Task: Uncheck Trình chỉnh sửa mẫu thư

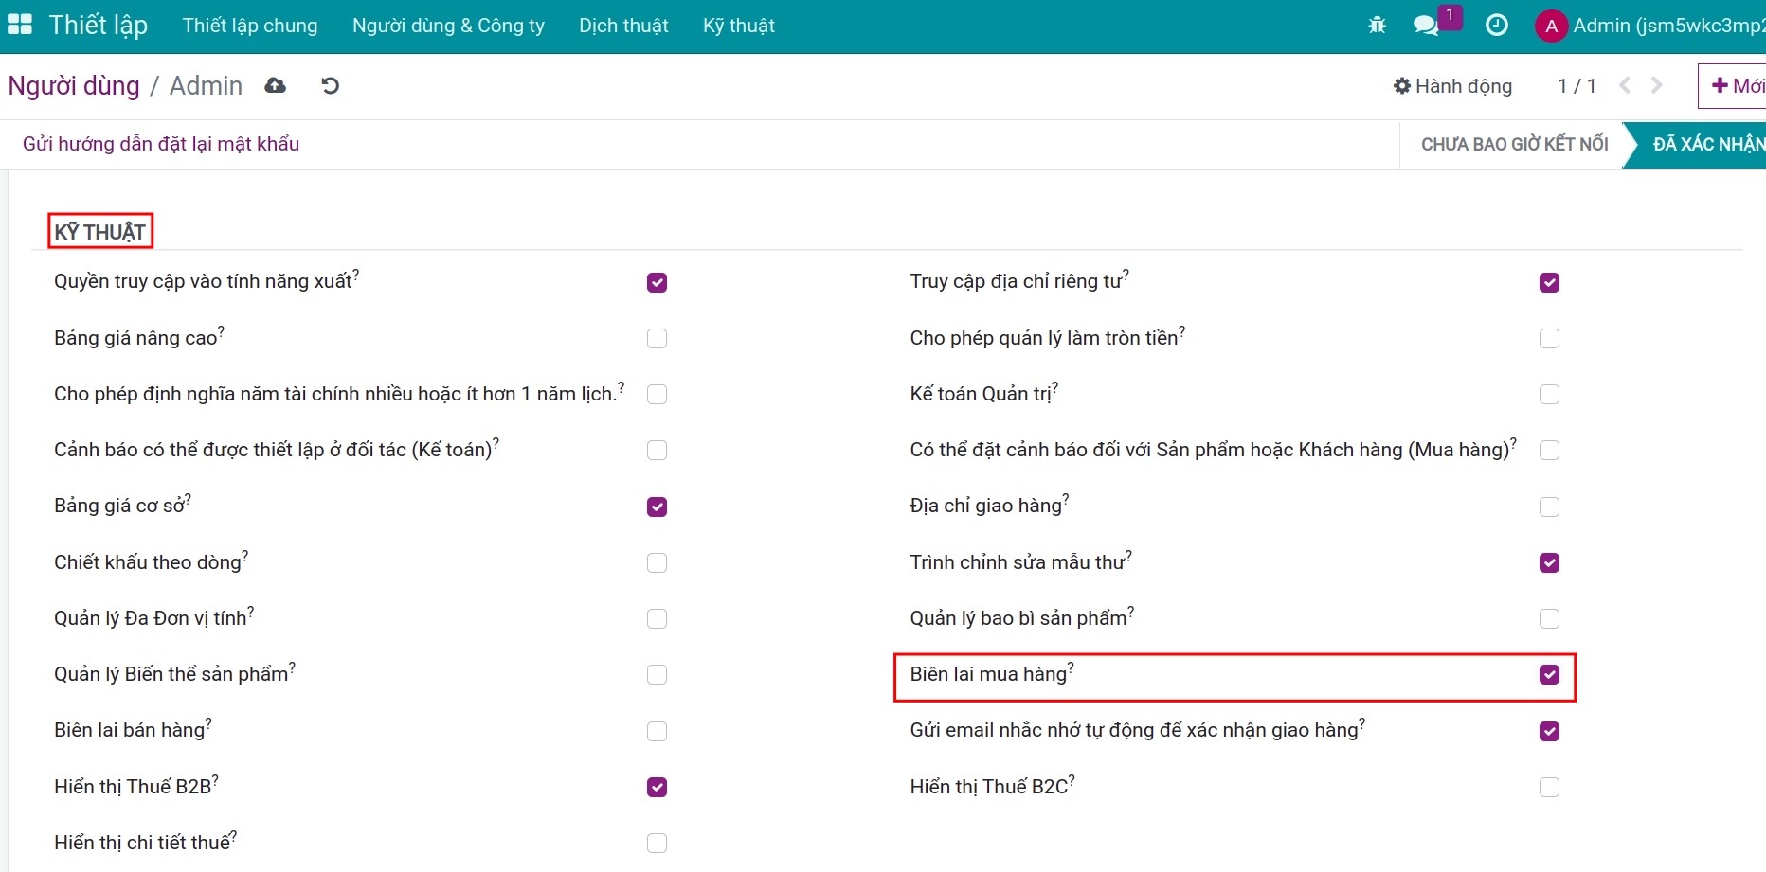Action: pyautogui.click(x=1549, y=562)
